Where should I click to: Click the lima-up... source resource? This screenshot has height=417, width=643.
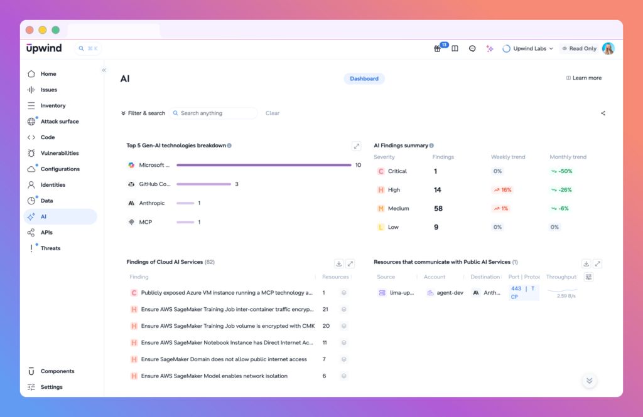pos(396,292)
